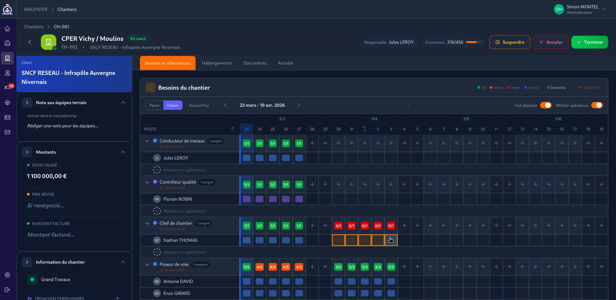
Task: Open the messaging envelope icon in sidebar
Action: pyautogui.click(x=7, y=132)
